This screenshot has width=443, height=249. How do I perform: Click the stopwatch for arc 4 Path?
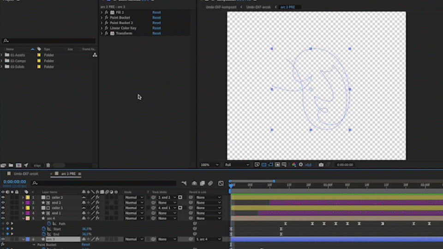point(49,224)
